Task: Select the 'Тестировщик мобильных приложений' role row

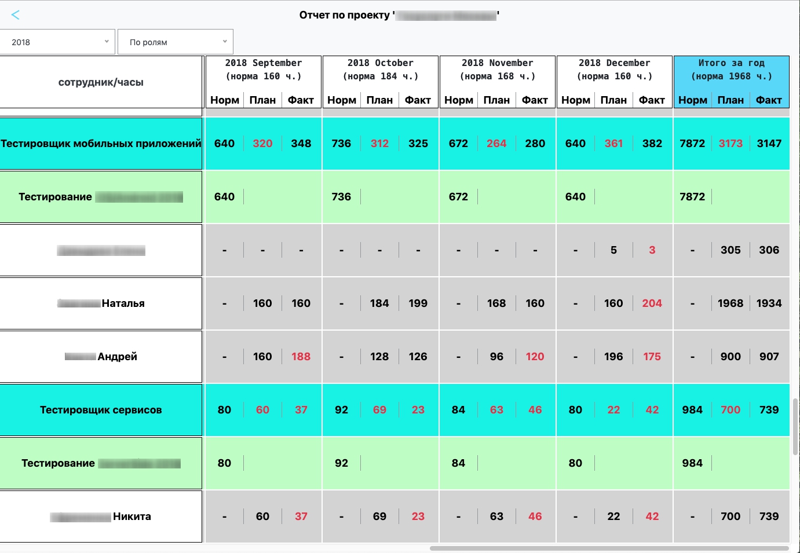Action: 101,144
